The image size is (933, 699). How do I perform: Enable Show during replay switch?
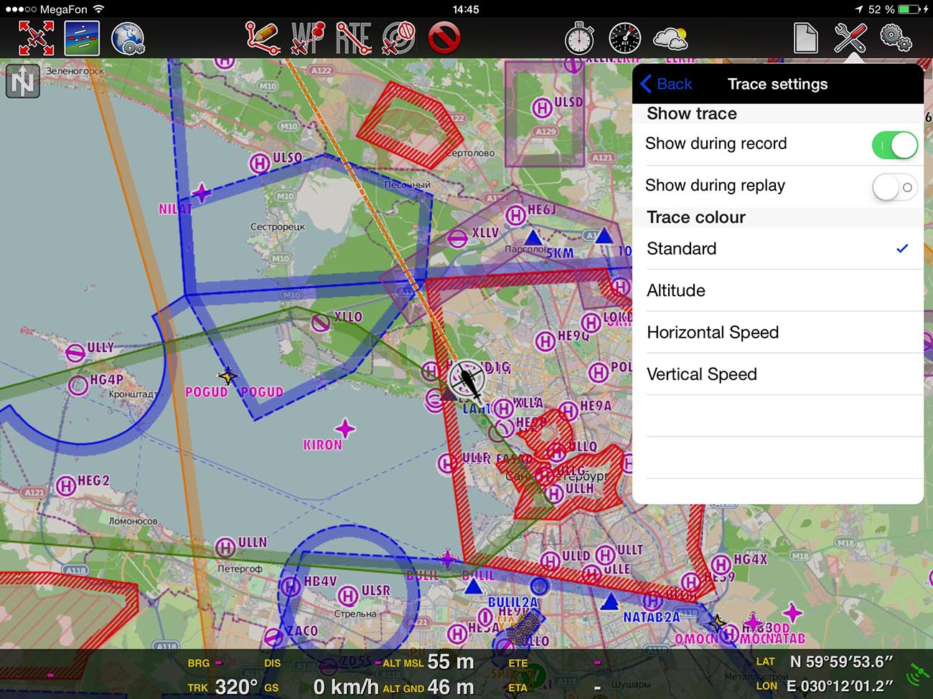[894, 187]
